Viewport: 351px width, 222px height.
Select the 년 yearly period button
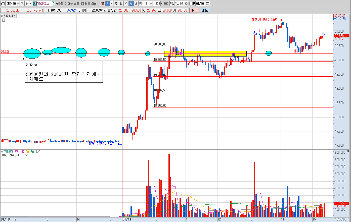click(126, 4)
